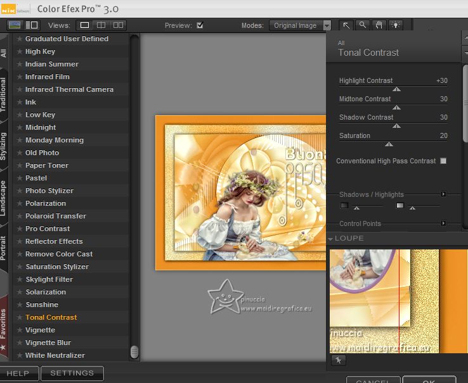Click the Nik Software logo

15,10
